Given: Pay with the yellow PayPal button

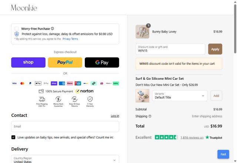Looking at the screenshot, I should pos(65,62).
